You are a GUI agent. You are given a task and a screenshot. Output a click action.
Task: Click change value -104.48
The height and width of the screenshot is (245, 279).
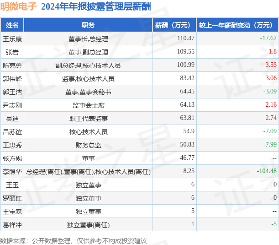pyautogui.click(x=267, y=171)
